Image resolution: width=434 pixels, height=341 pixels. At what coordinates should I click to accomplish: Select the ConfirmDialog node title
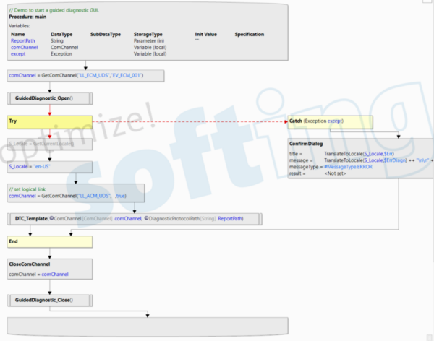[306, 144]
